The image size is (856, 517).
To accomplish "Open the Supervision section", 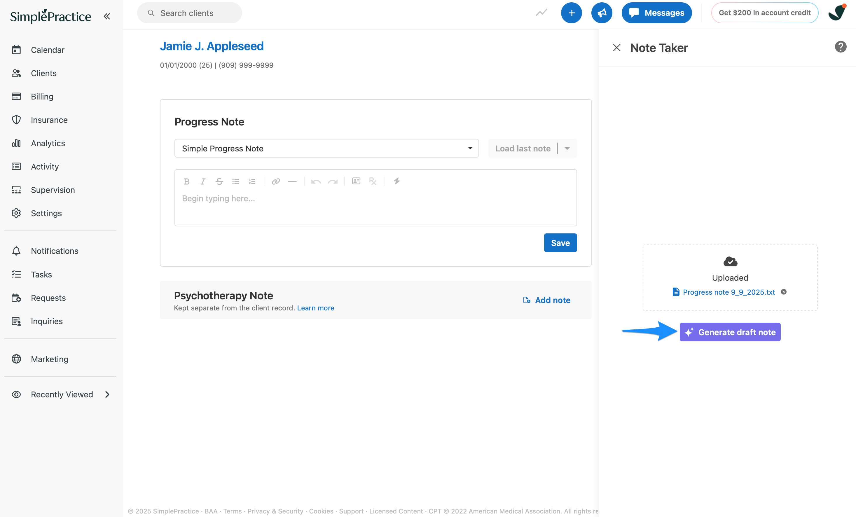I will (53, 190).
